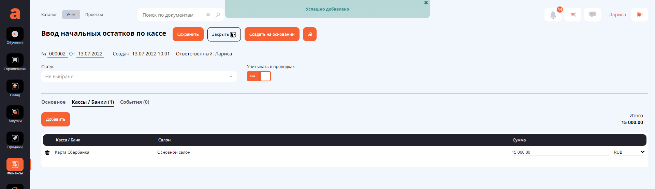Open Справочники in the sidebar
Image resolution: width=655 pixels, height=189 pixels.
(15, 61)
